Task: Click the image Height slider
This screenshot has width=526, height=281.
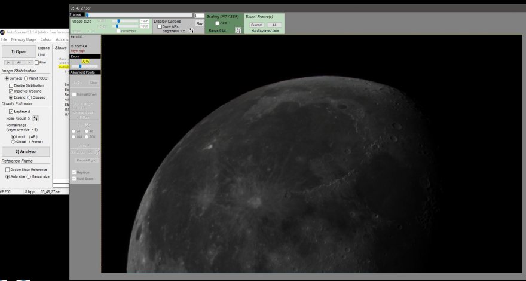Action: click(x=124, y=26)
